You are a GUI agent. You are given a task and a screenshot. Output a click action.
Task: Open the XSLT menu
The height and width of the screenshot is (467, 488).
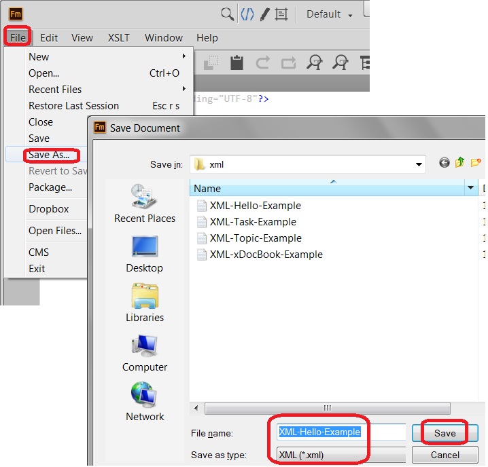coord(118,37)
